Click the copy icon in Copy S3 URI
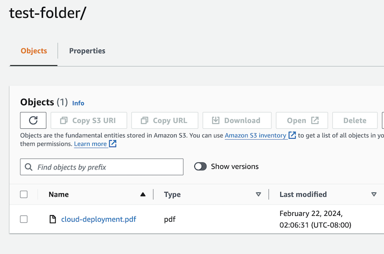The image size is (384, 254). [x=64, y=120]
